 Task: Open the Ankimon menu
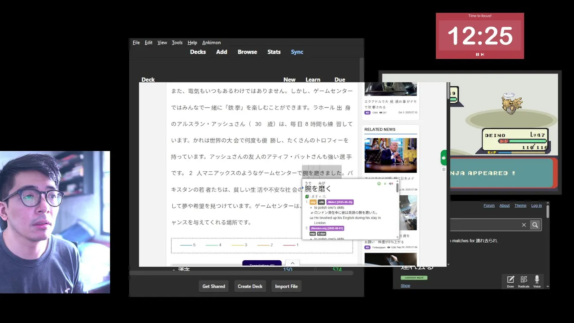[211, 43]
